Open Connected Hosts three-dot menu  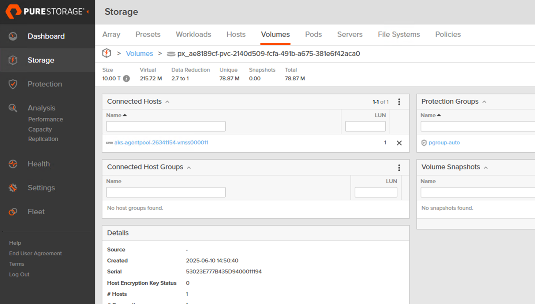coord(399,102)
